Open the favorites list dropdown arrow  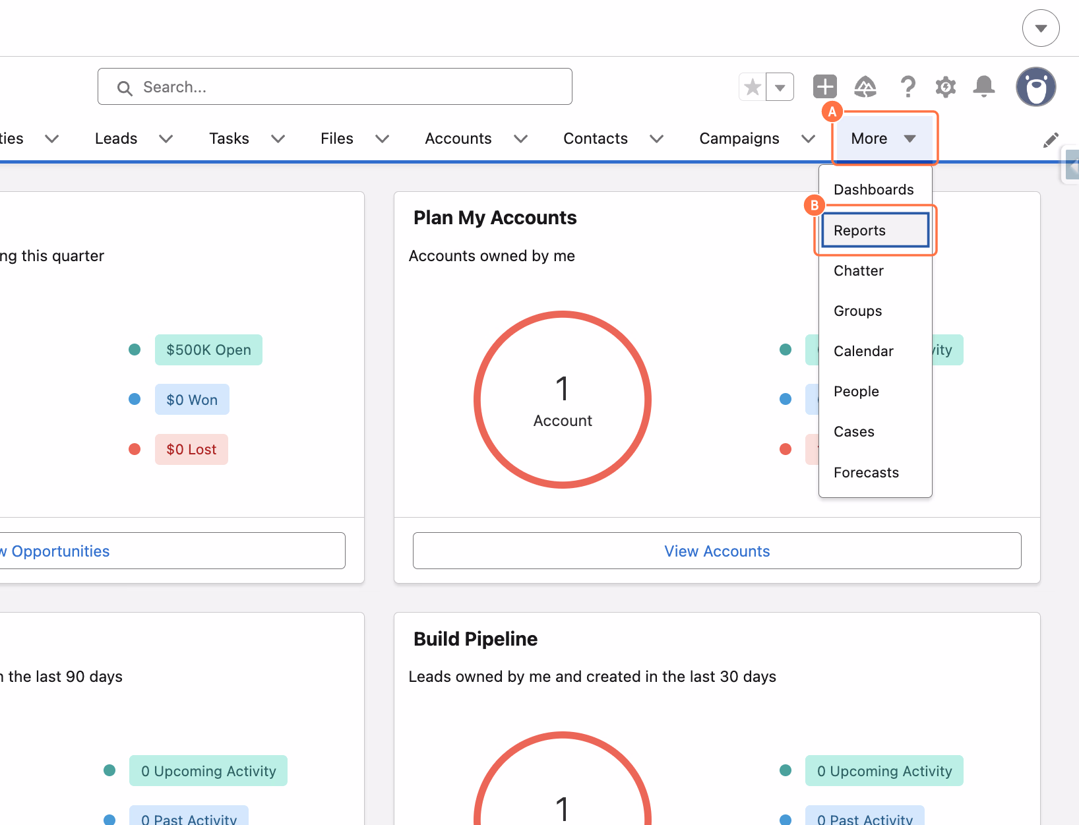tap(780, 86)
